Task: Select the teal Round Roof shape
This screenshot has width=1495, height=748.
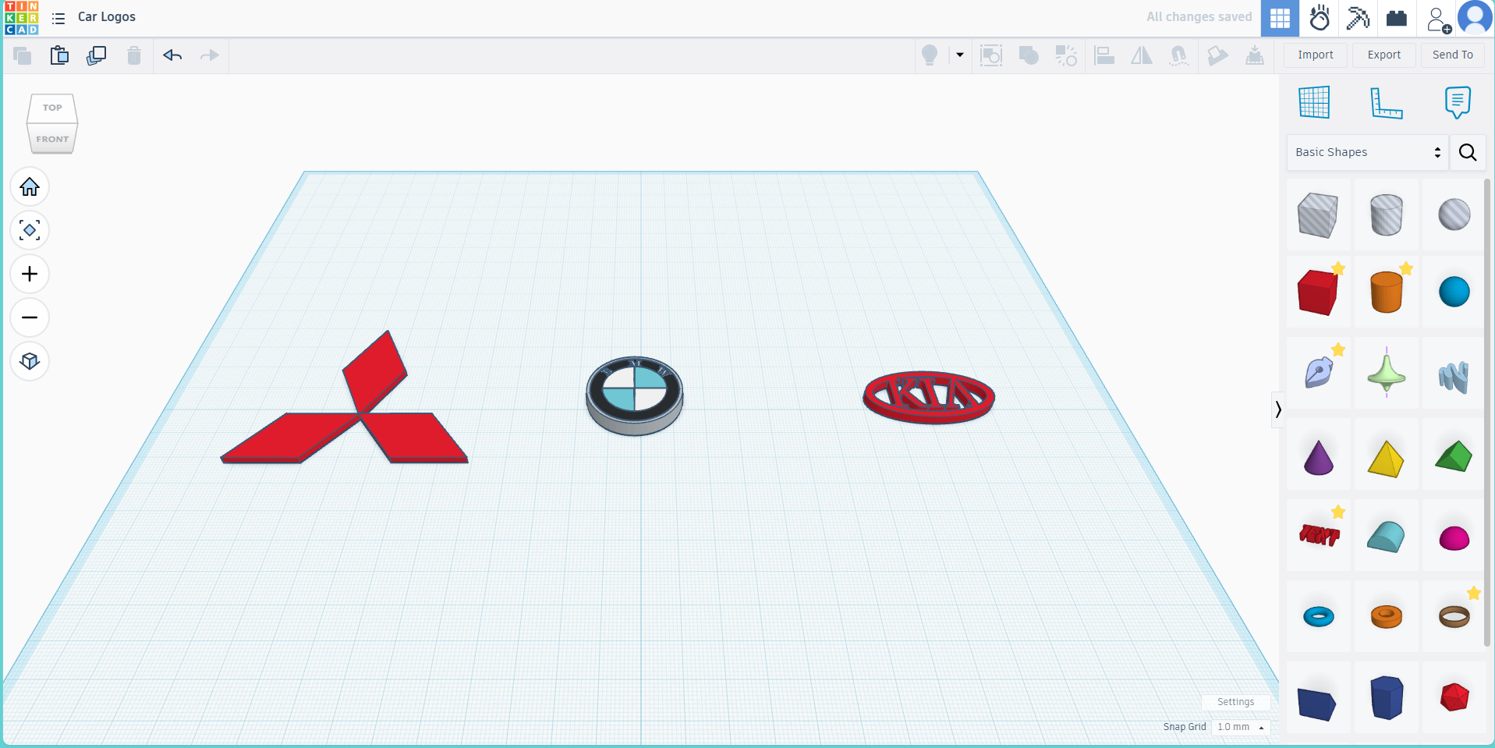Action: click(x=1387, y=536)
